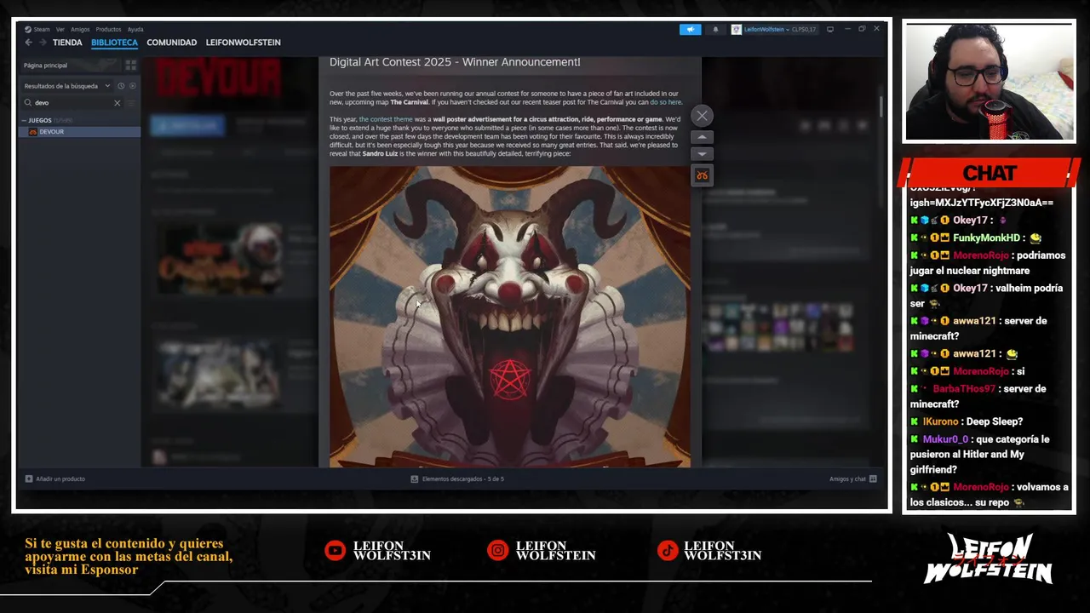Go back with the left arrow
This screenshot has height=613, width=1090.
point(28,43)
